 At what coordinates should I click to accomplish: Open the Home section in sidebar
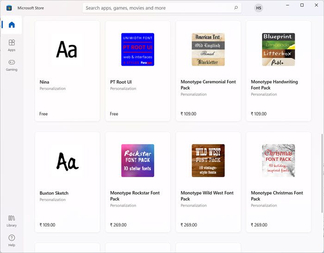click(x=12, y=25)
